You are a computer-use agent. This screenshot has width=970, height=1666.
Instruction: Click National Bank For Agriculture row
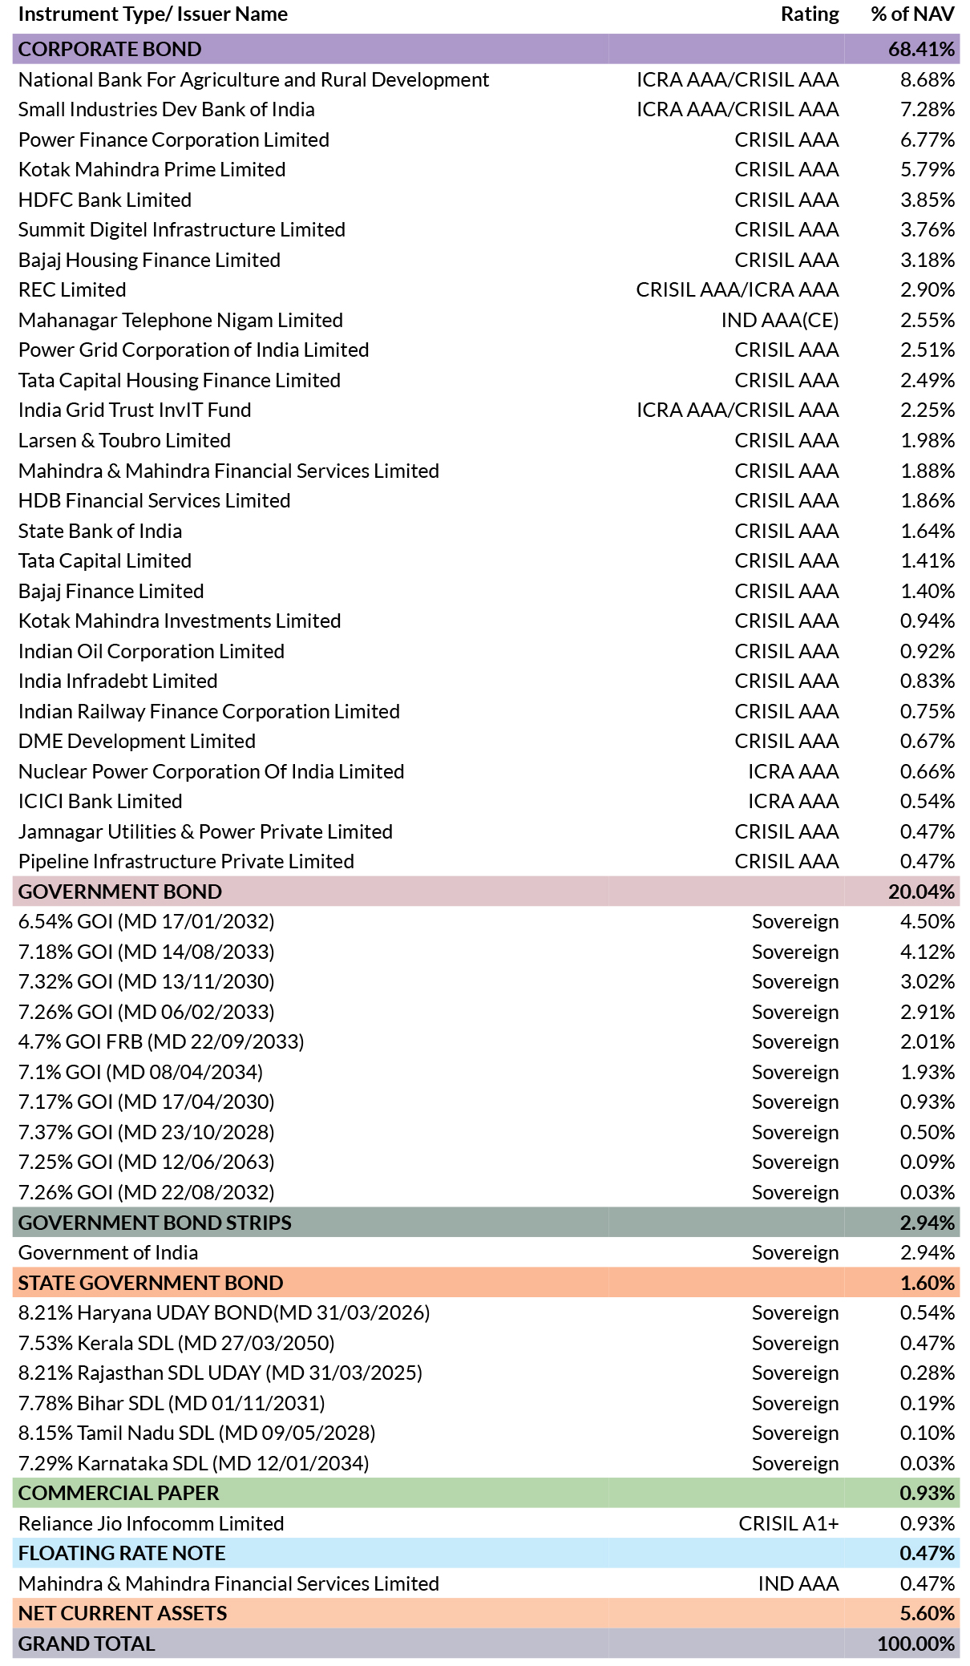486,79
